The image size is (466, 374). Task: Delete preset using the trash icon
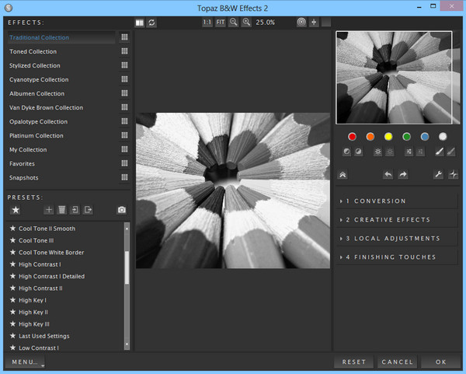[x=61, y=210]
